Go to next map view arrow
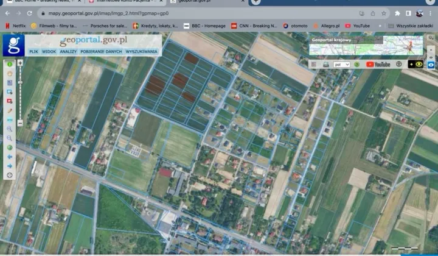The width and height of the screenshot is (438, 256). pos(10,166)
